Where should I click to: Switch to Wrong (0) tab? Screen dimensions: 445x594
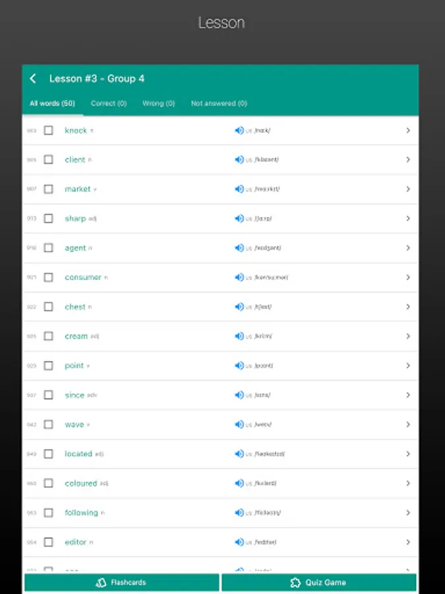pyautogui.click(x=158, y=104)
